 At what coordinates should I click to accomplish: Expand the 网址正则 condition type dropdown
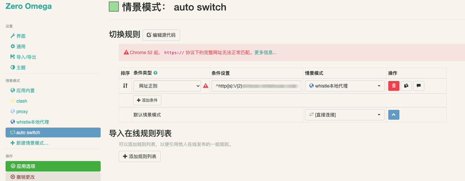pyautogui.click(x=167, y=86)
